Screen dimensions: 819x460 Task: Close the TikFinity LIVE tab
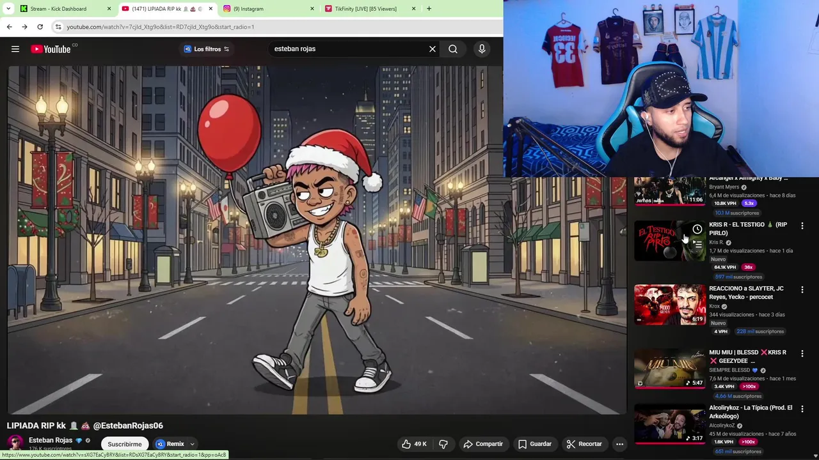click(413, 9)
